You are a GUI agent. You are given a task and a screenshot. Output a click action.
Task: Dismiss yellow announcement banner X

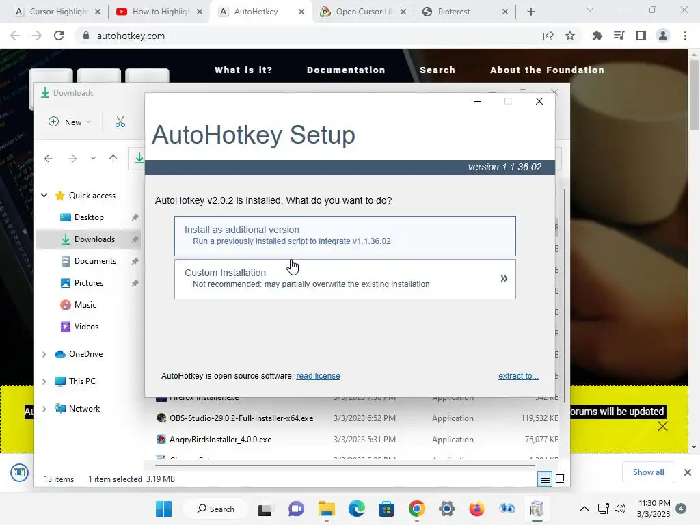[662, 427]
